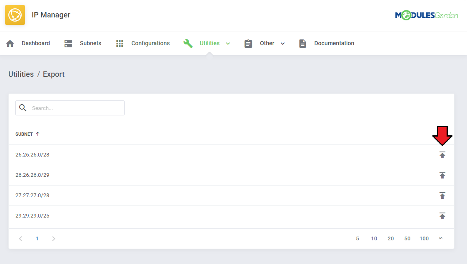Click the 29.29.29.0/25 subnet cell

(32, 216)
